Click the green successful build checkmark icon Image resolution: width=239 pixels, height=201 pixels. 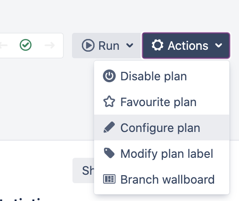point(25,45)
